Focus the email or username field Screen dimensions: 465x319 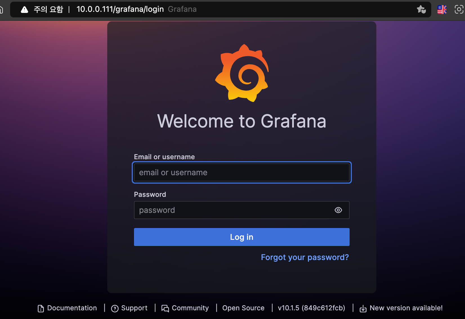click(x=242, y=172)
